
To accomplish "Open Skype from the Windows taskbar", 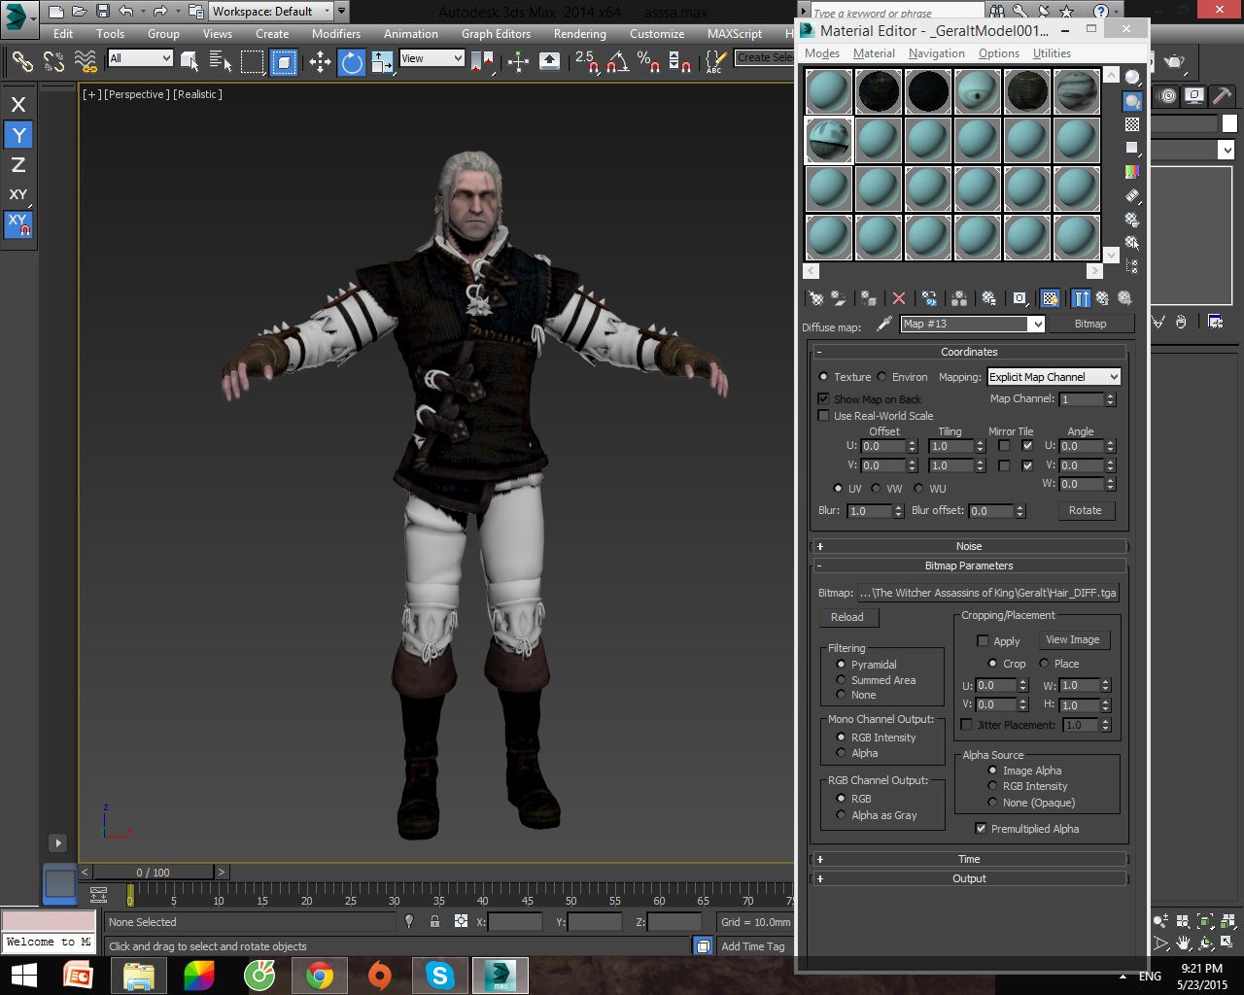I will click(440, 975).
